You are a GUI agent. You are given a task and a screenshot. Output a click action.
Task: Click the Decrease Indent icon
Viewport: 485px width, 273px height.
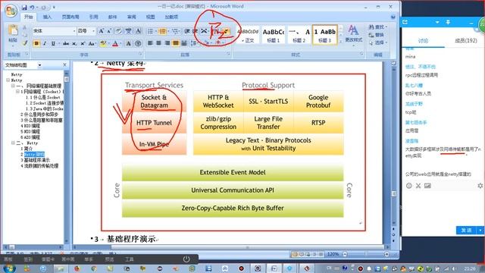point(187,31)
